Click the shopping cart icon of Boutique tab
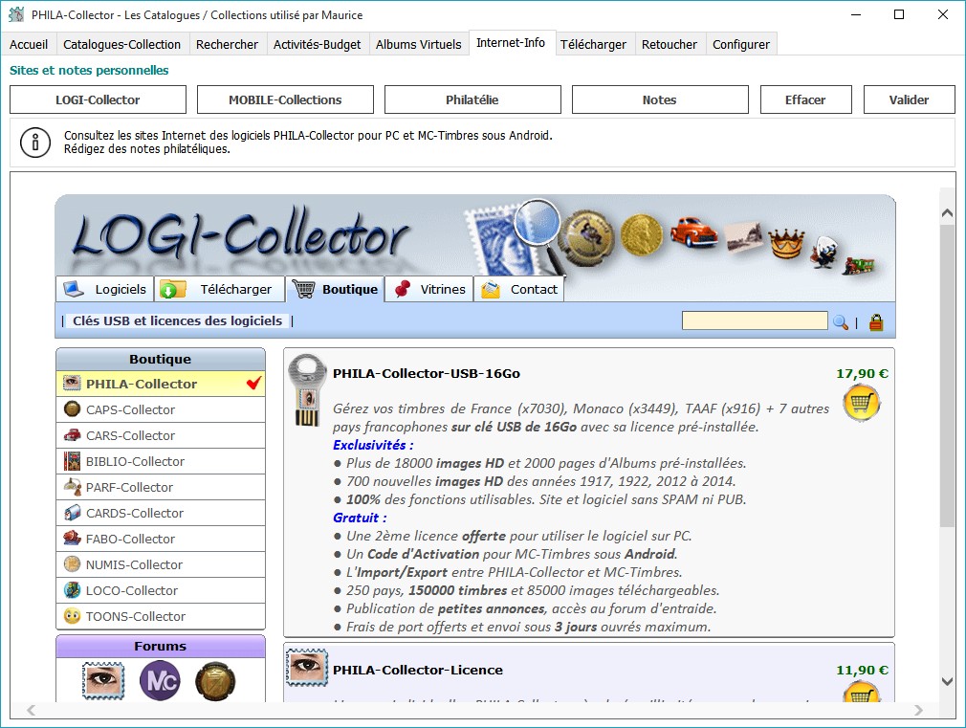966x728 pixels. coord(304,289)
